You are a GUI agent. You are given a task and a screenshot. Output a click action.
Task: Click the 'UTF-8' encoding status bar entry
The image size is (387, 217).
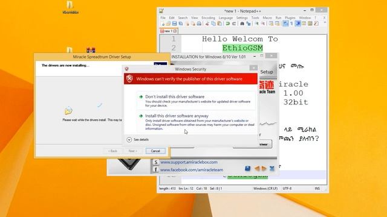(x=287, y=189)
